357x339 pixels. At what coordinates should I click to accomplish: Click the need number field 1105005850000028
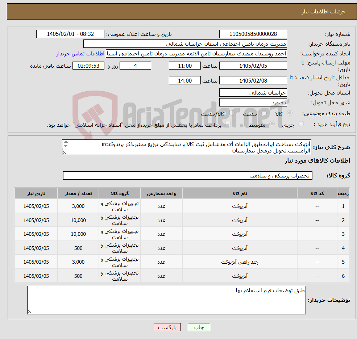(253, 34)
